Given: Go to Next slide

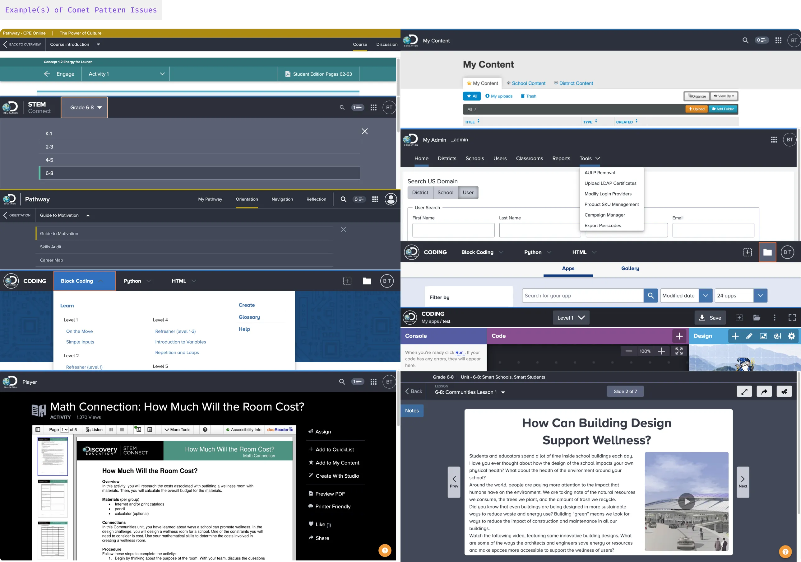Looking at the screenshot, I should point(743,482).
